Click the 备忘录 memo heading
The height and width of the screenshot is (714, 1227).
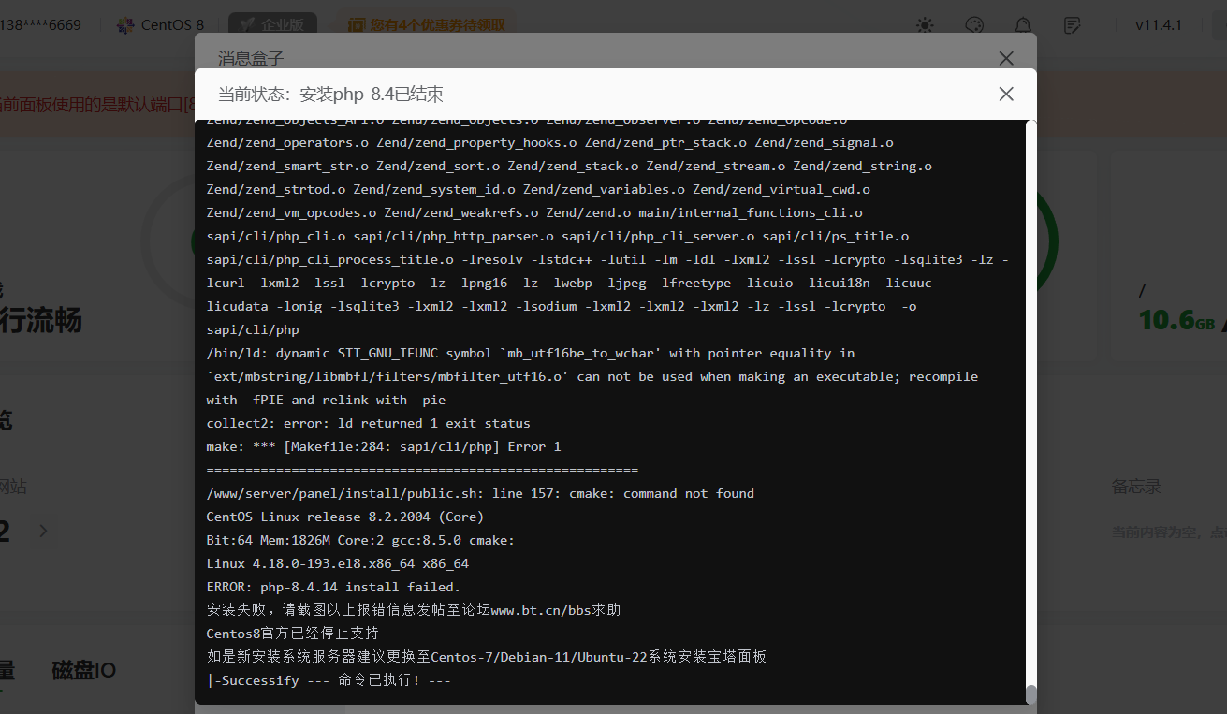1135,487
